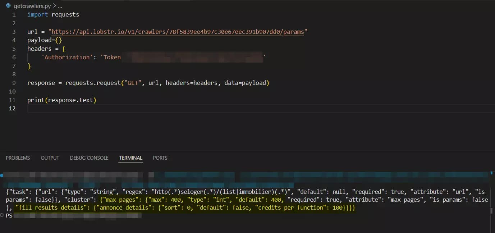Image resolution: width=495 pixels, height=233 pixels.
Task: Click "max_pages" key in terminal output
Action: click(x=121, y=200)
